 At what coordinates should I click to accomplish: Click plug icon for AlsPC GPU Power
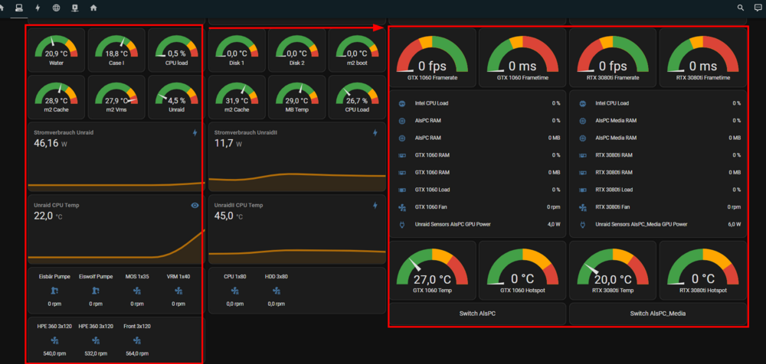[x=402, y=225]
